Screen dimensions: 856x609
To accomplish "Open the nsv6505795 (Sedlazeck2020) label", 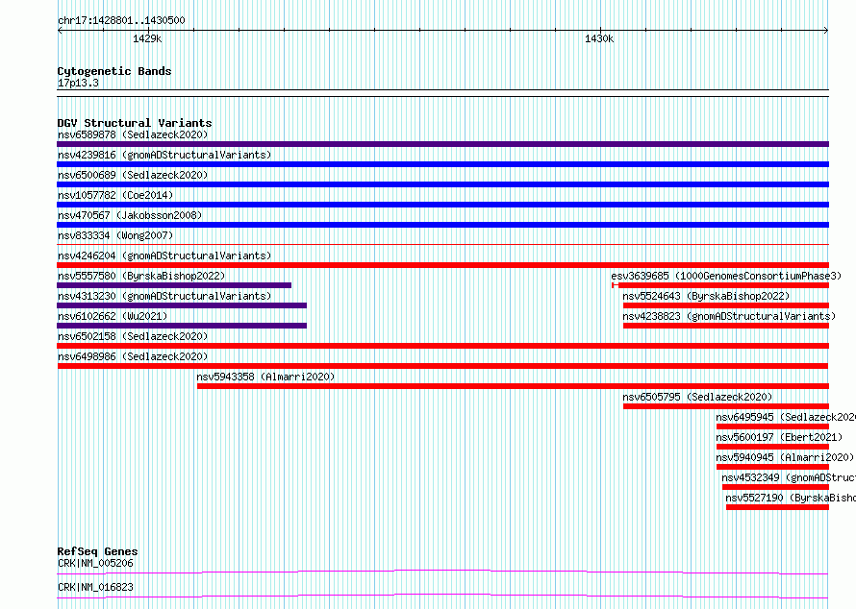I will pyautogui.click(x=697, y=397).
